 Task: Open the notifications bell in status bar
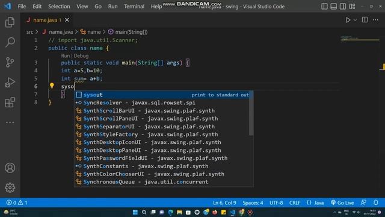pos(376,203)
